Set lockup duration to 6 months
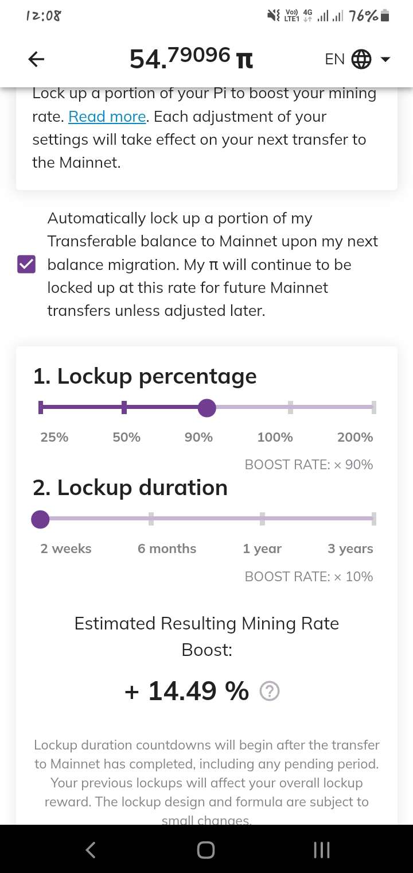Viewport: 413px width, 873px height. tap(151, 519)
